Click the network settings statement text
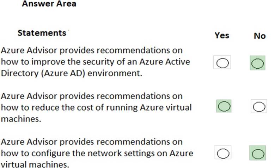This screenshot has width=275, height=168. (x=97, y=154)
